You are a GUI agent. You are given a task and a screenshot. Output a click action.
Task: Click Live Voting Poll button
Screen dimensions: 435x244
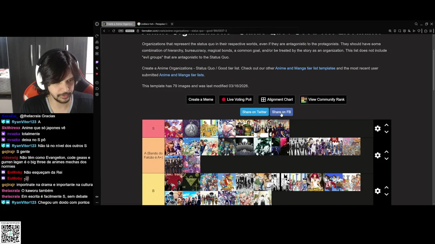pyautogui.click(x=237, y=100)
